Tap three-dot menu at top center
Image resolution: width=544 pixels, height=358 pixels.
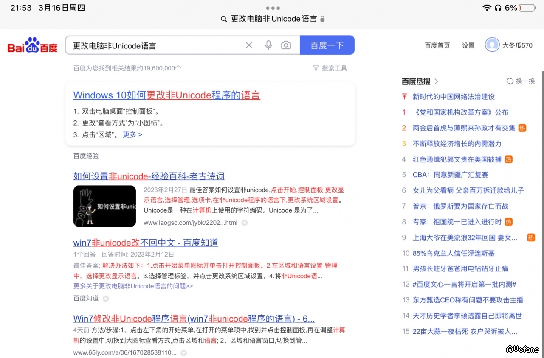pyautogui.click(x=273, y=8)
